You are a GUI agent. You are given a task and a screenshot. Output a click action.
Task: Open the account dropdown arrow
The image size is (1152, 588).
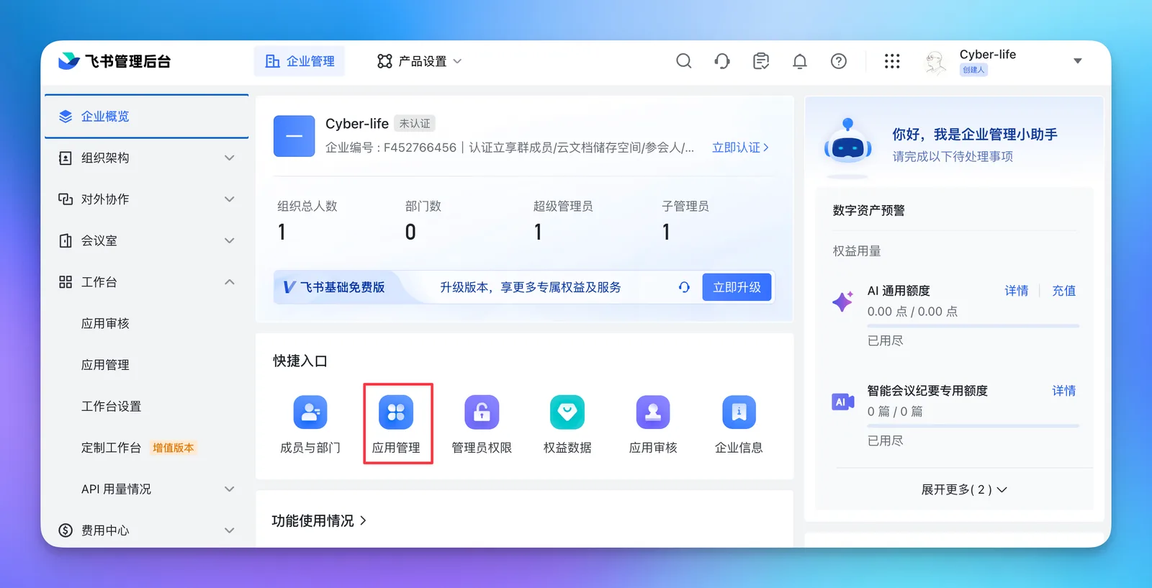(x=1078, y=61)
